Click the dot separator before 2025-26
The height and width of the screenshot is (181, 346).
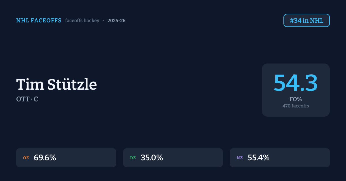[x=103, y=21]
